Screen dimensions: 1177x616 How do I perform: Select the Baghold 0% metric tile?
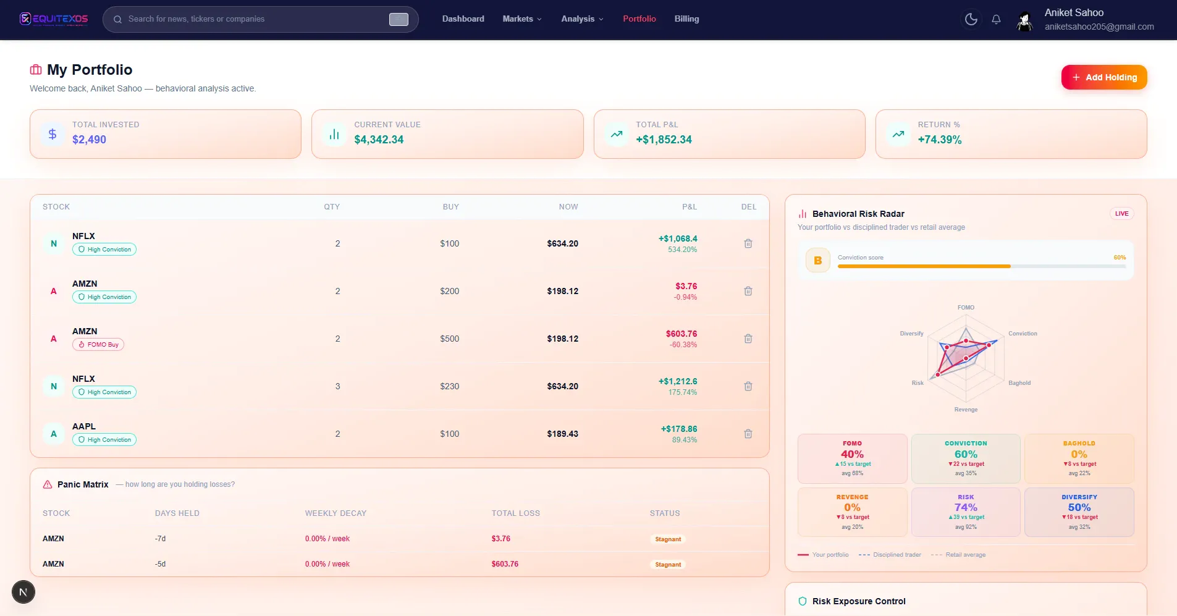coord(1079,458)
